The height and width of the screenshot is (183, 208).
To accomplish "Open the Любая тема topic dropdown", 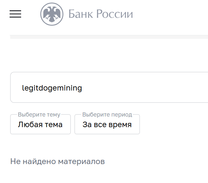I will tap(40, 125).
